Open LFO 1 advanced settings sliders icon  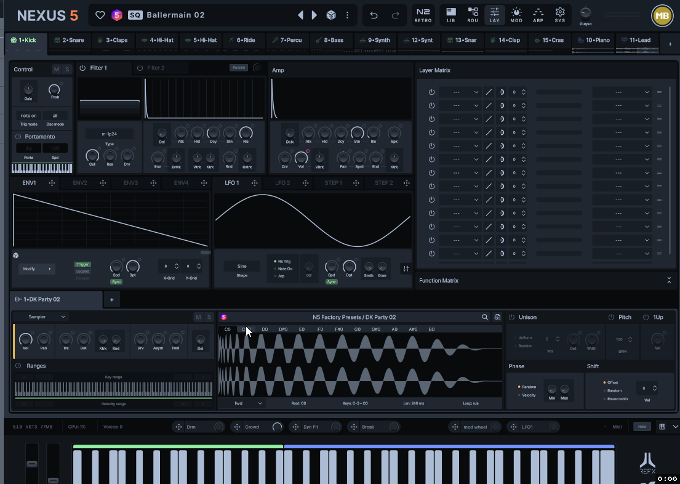point(406,268)
